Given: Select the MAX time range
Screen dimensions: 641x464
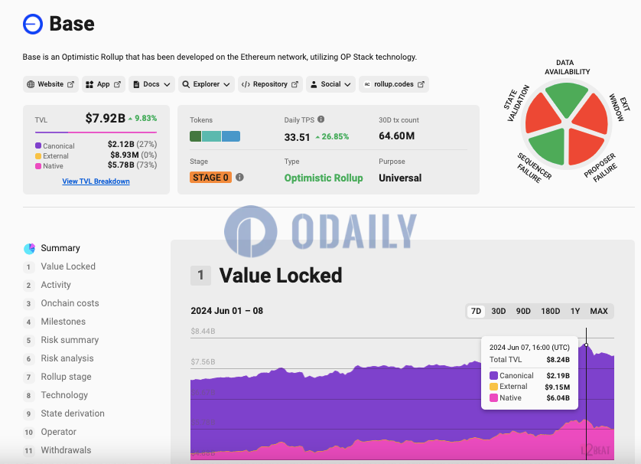Looking at the screenshot, I should pos(599,311).
